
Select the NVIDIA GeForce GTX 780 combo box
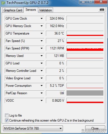(33, 128)
